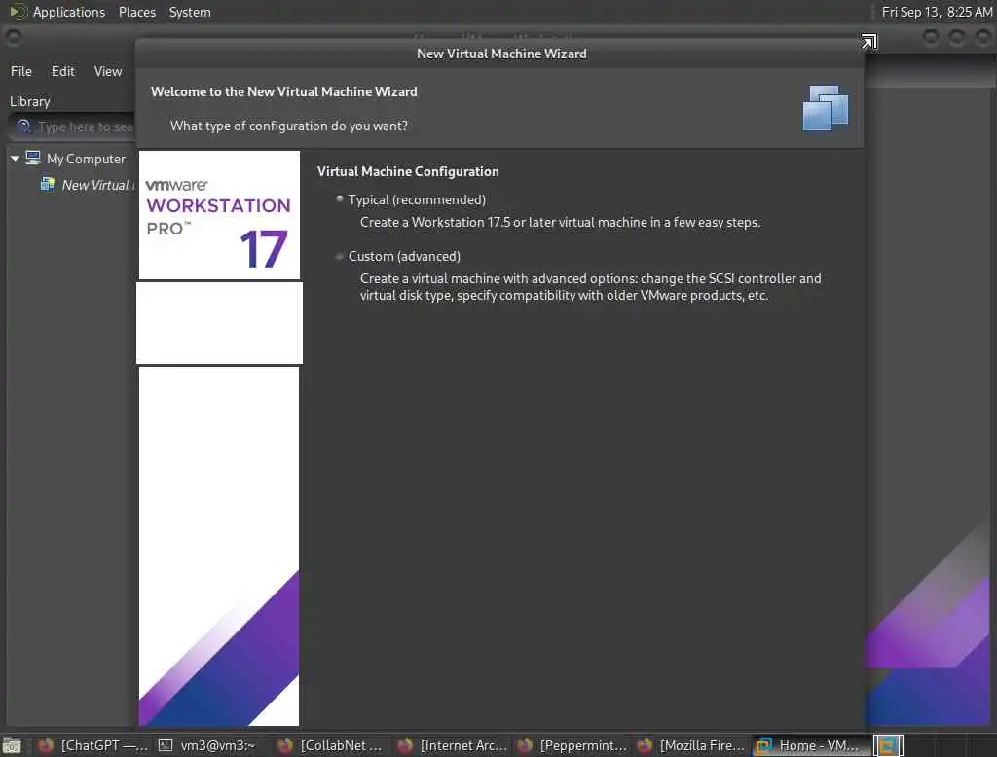Click the Virtual Machine Configuration heading
997x757 pixels.
click(408, 171)
